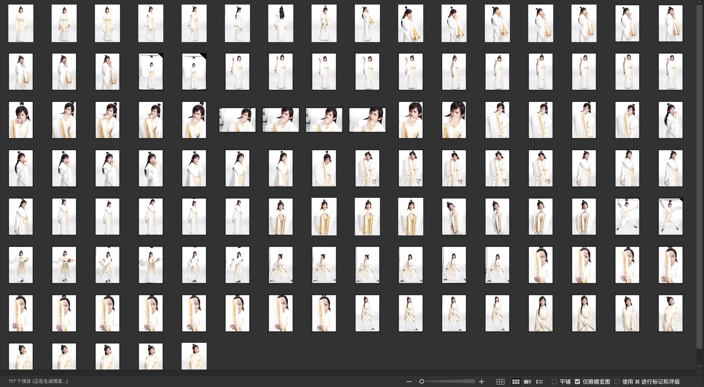
Task: Click the minus icon to shrink thumbnails
Action: (409, 382)
